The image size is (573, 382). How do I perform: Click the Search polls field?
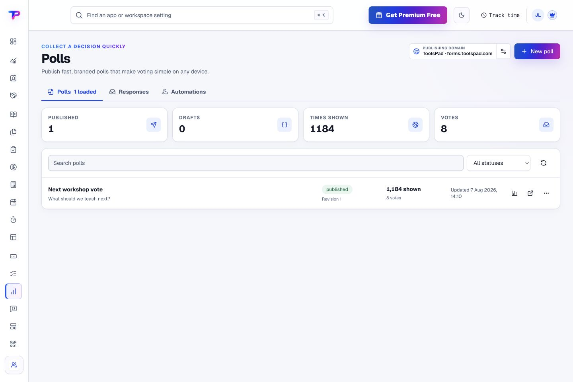256,163
